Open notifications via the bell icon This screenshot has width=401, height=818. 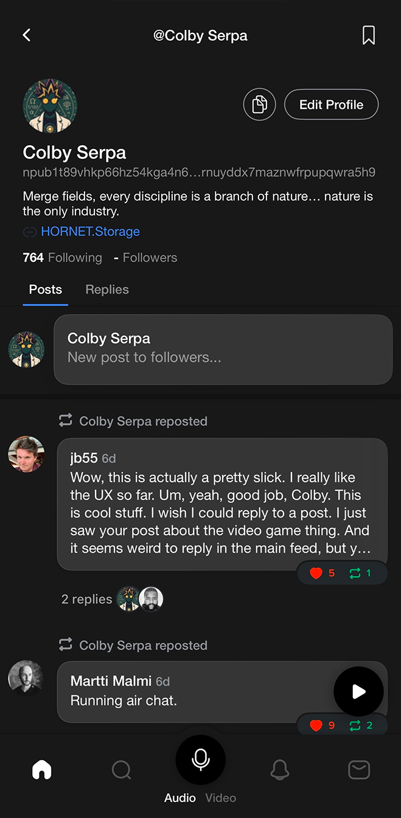(279, 770)
